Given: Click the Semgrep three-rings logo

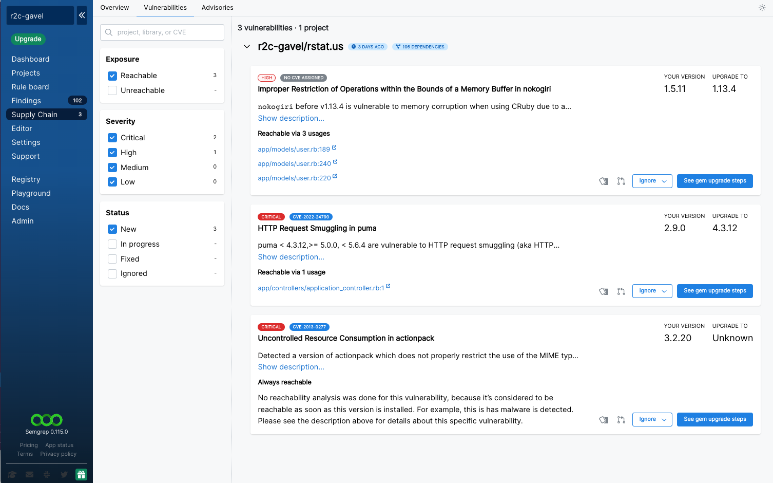Looking at the screenshot, I should (47, 420).
